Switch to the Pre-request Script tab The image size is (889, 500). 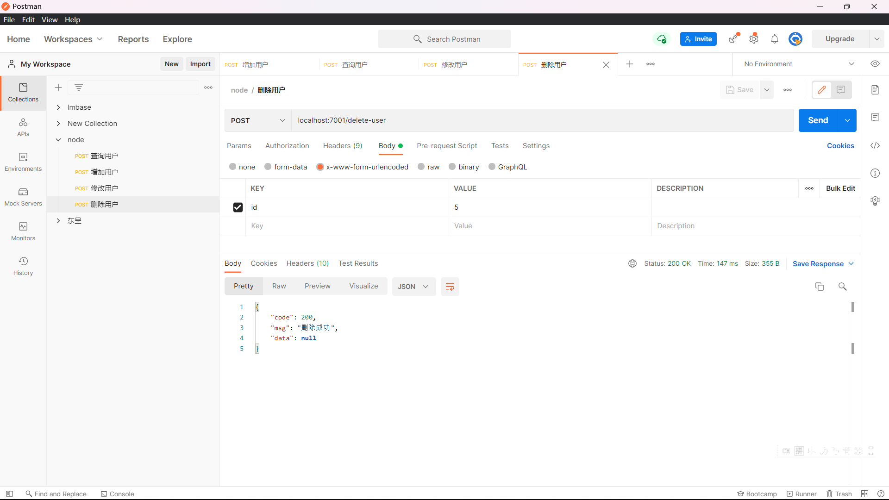[x=446, y=146]
